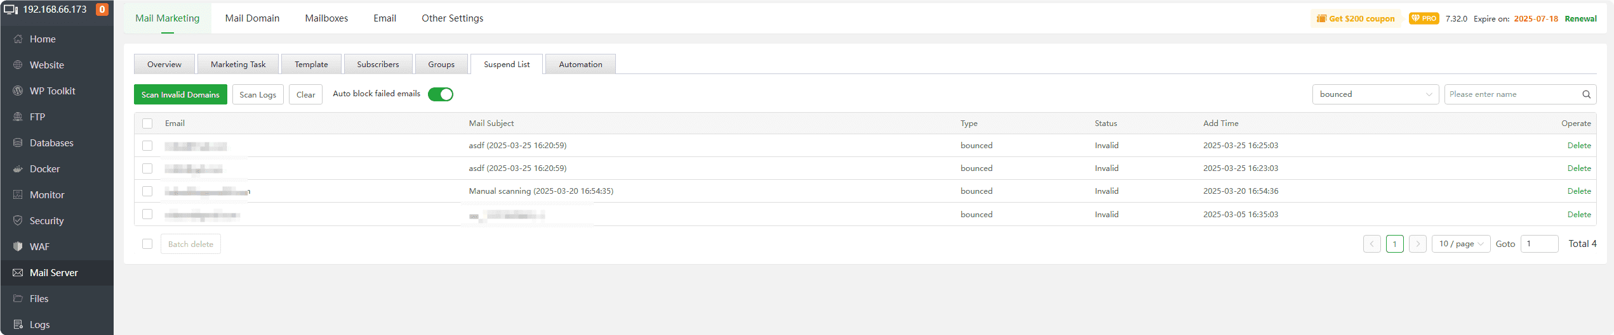The height and width of the screenshot is (335, 1614).
Task: Click the Goto page number field
Action: (x=1538, y=244)
